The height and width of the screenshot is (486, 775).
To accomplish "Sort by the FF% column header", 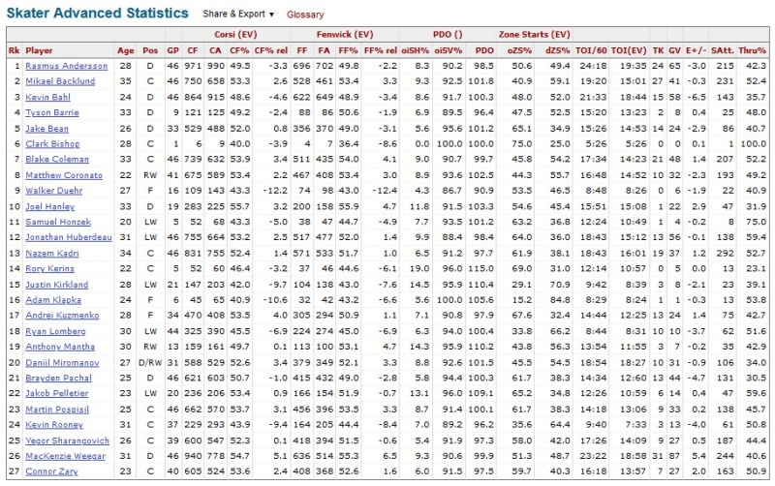I will [348, 50].
